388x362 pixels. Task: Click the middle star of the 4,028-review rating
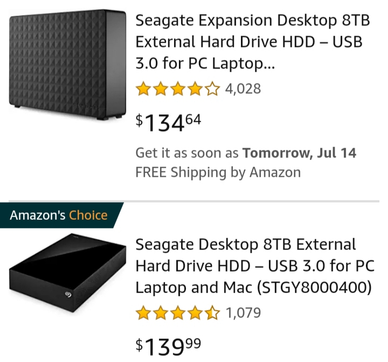178,89
